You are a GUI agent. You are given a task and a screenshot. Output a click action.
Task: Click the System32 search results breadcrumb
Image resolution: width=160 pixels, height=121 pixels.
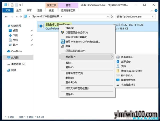pos(45,16)
